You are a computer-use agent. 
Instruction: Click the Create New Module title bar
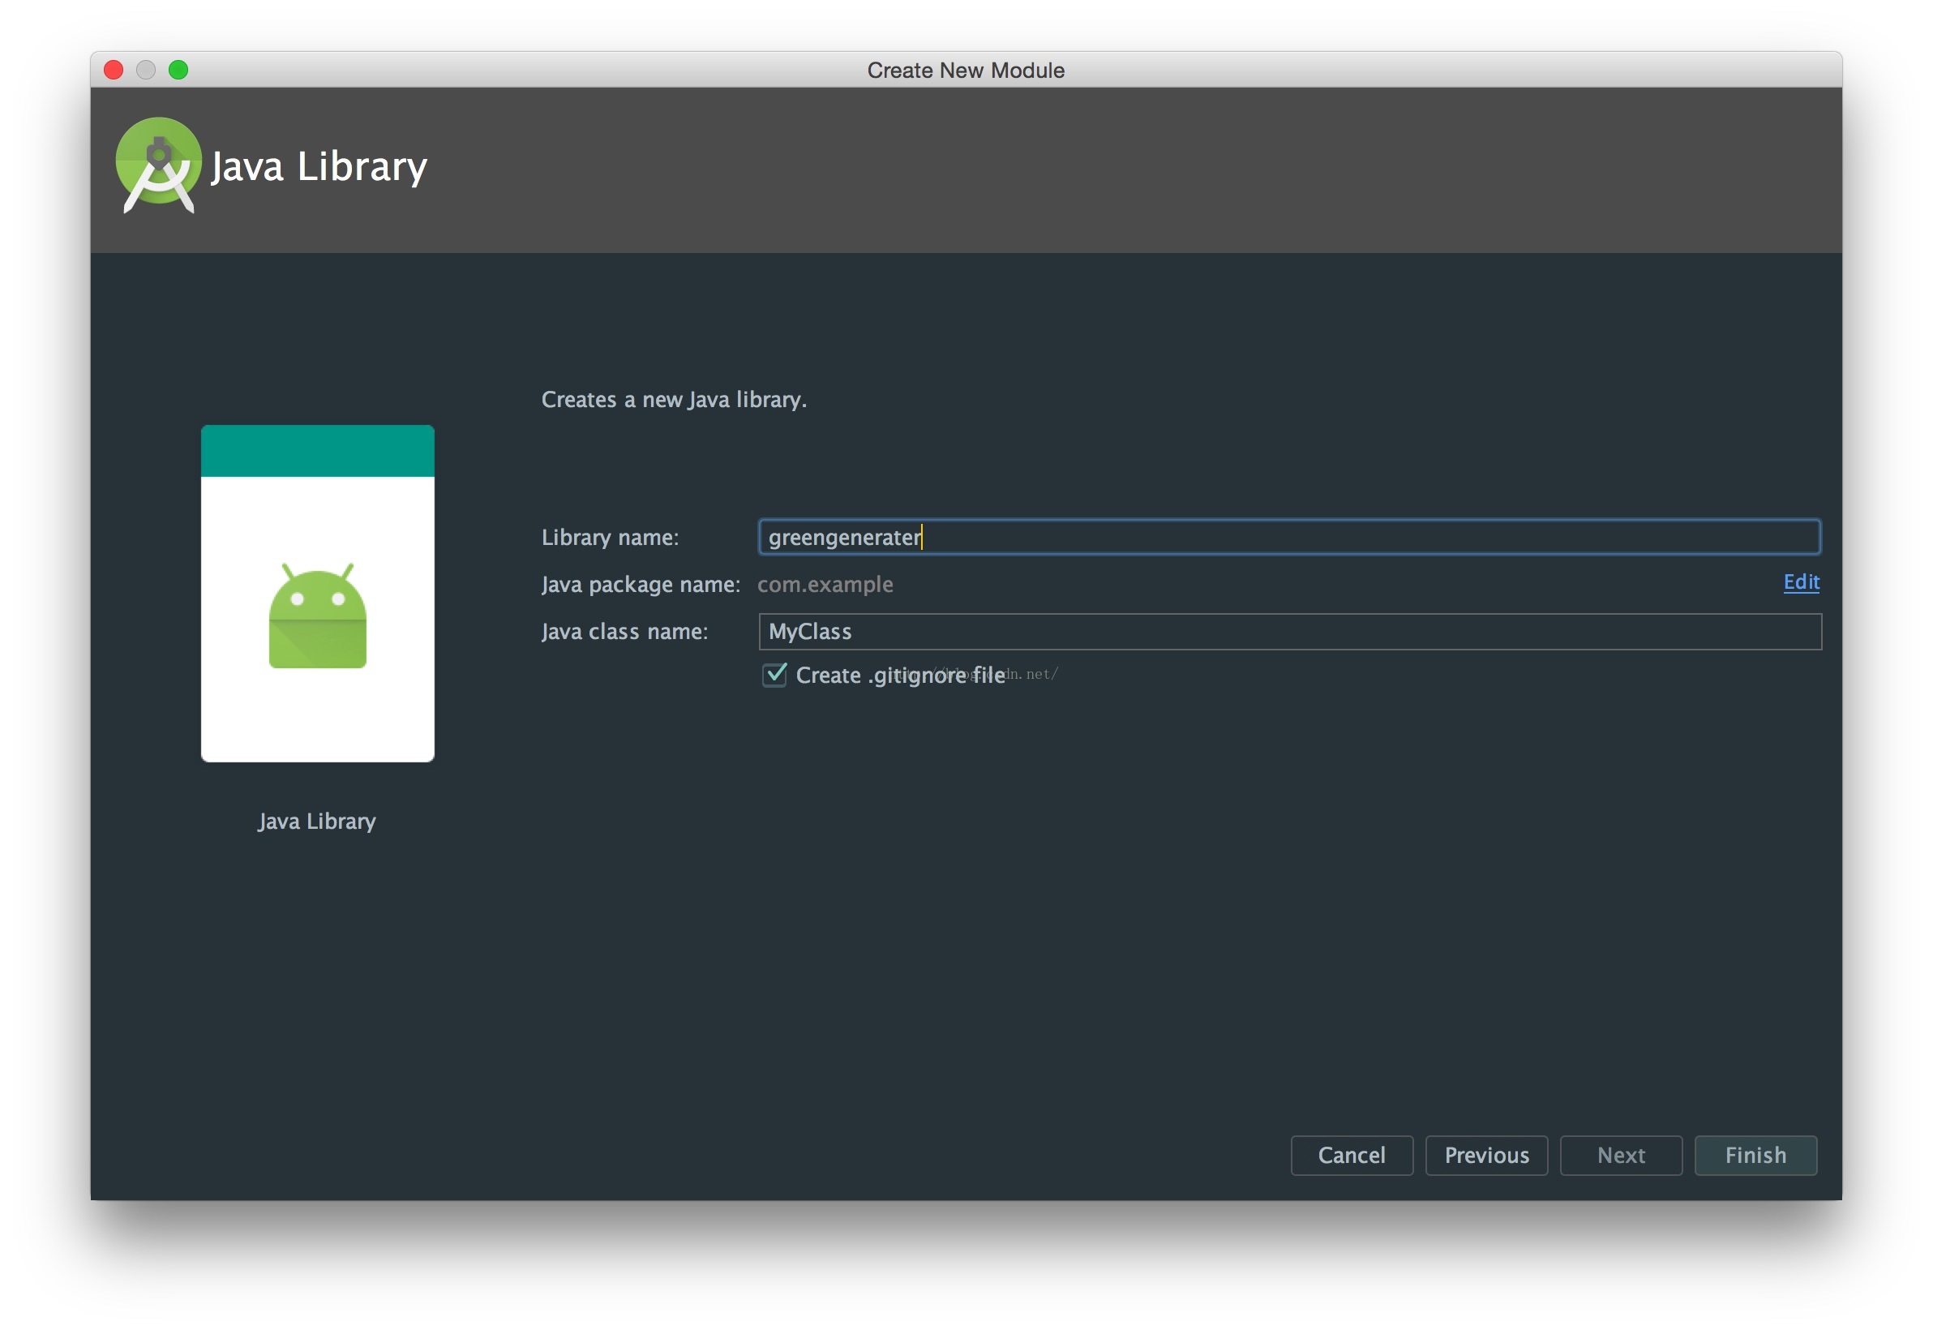(x=965, y=70)
